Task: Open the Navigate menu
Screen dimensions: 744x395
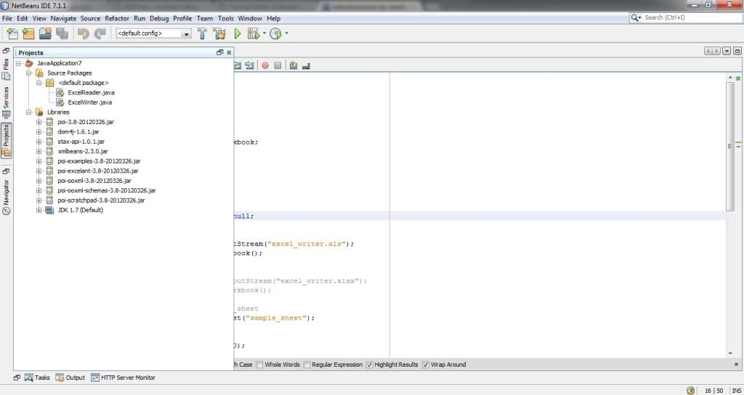Action: pyautogui.click(x=63, y=18)
